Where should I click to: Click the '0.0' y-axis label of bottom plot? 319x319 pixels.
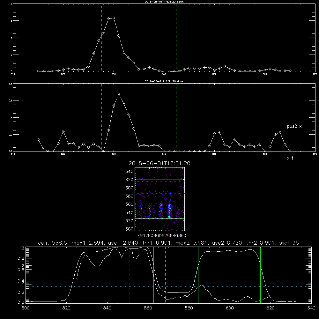click(21, 302)
